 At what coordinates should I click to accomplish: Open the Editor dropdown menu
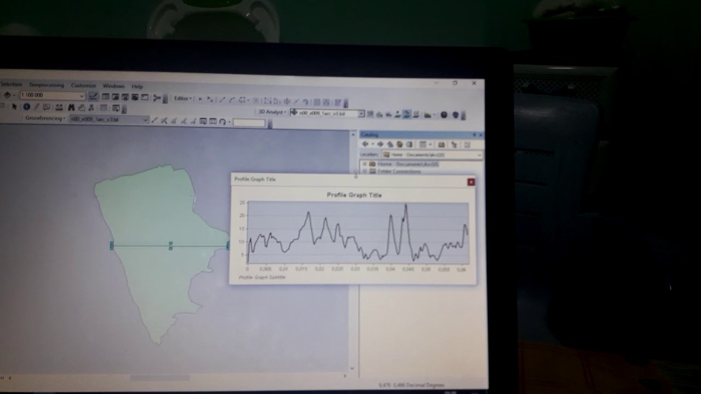183,99
